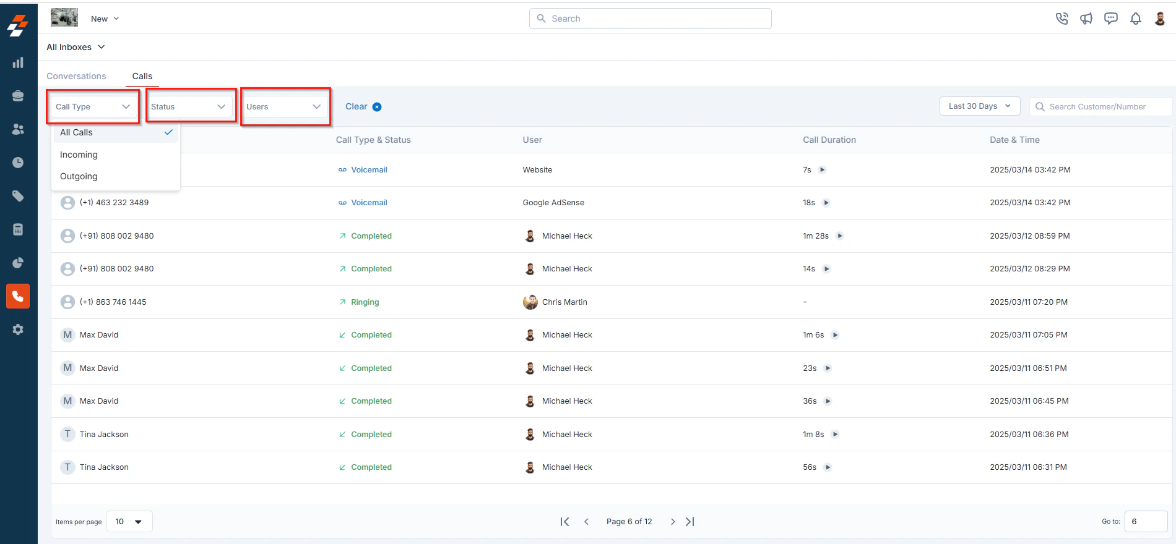Switch to the Conversations tab
This screenshot has height=544, width=1176.
76,76
